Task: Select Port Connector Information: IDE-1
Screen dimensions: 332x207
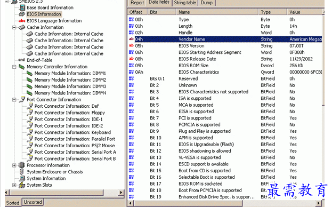Action: [68, 120]
